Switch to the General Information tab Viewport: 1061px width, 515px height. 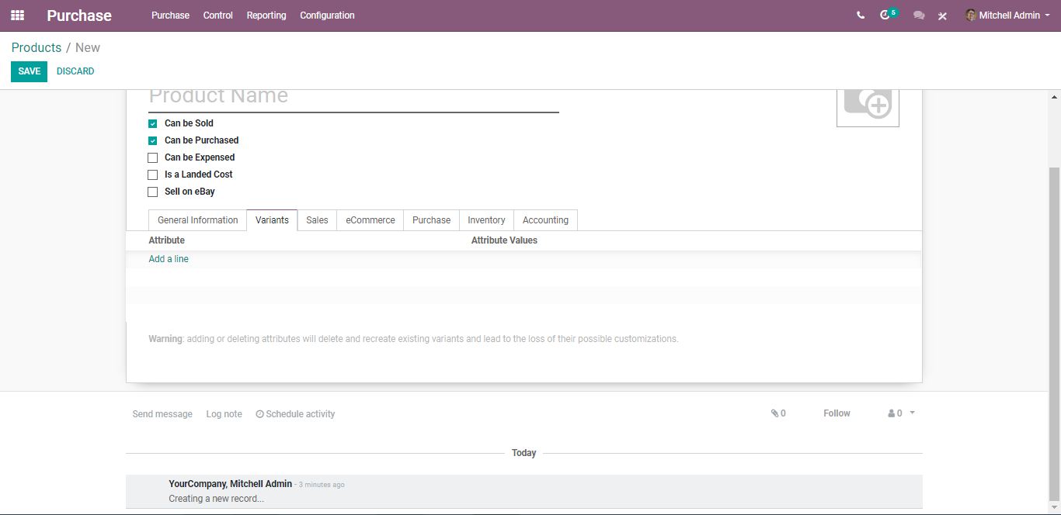(x=198, y=220)
